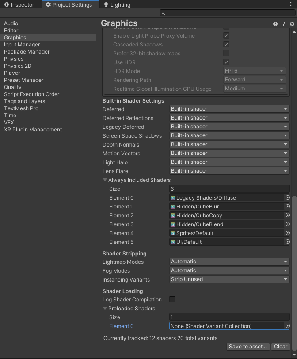Toggle the Use HDR checkbox

(x=226, y=62)
